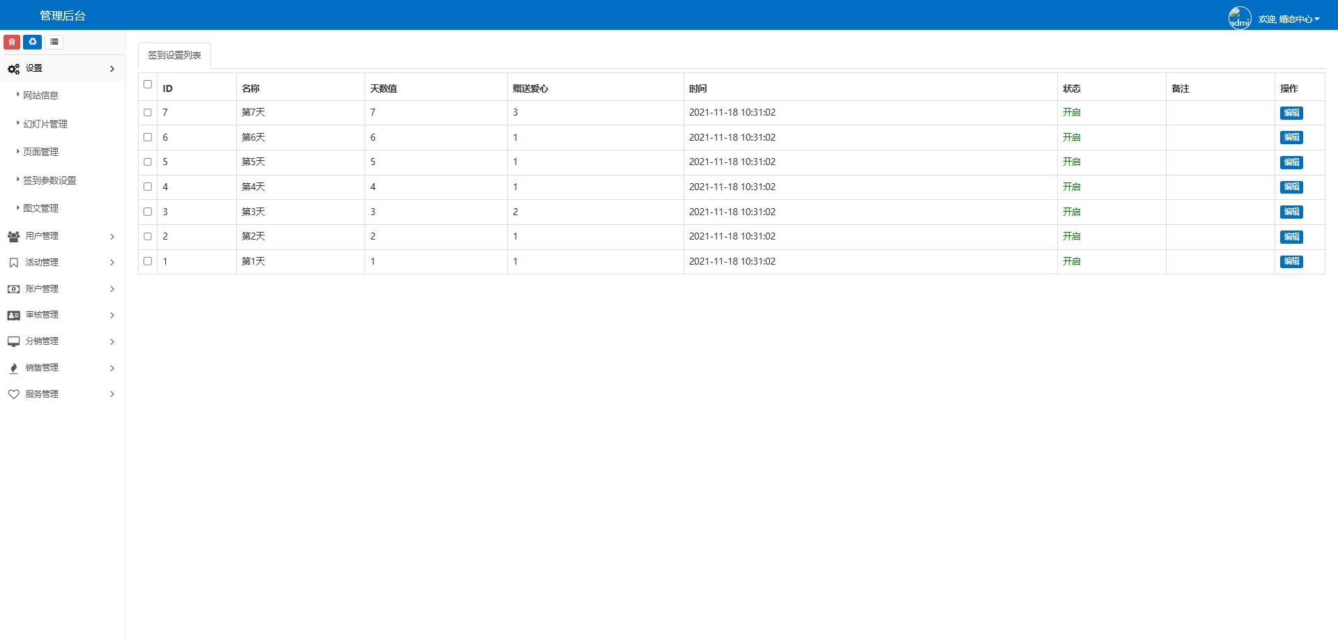Image resolution: width=1338 pixels, height=640 pixels.
Task: Select 签到参数设置 in the sidebar
Action: [49, 180]
